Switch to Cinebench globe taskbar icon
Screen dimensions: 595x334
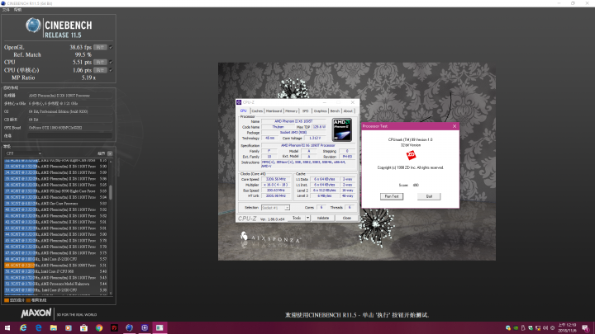click(x=130, y=328)
